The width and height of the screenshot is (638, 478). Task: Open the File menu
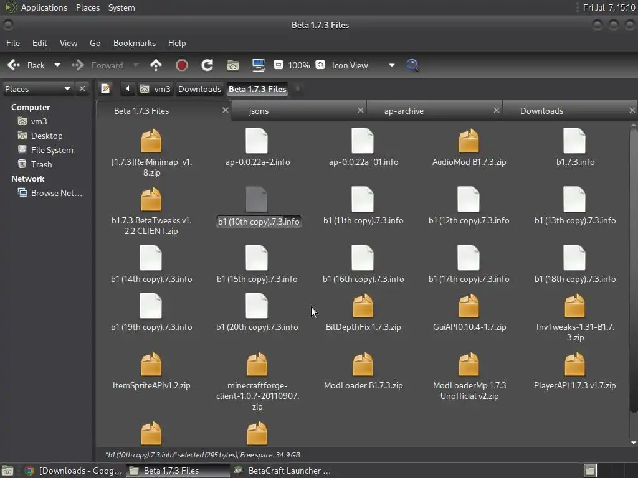(x=13, y=43)
